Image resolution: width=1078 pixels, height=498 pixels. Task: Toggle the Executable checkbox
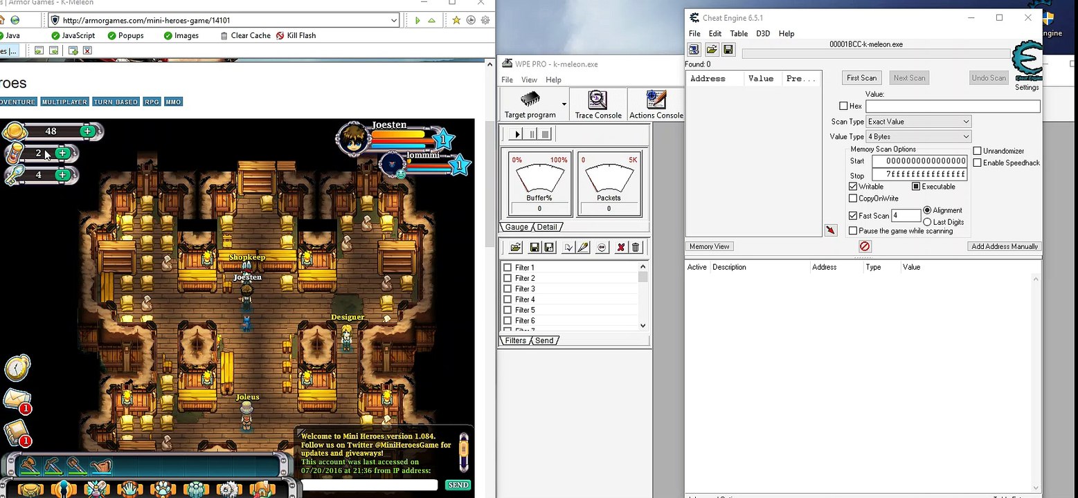pyautogui.click(x=916, y=187)
